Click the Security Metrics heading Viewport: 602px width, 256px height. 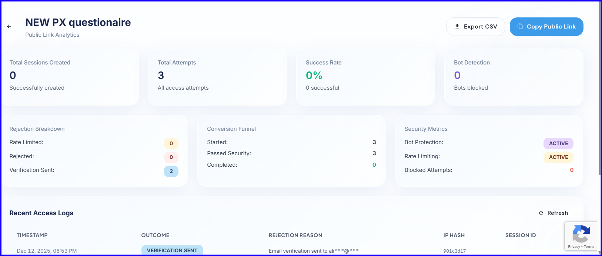426,129
